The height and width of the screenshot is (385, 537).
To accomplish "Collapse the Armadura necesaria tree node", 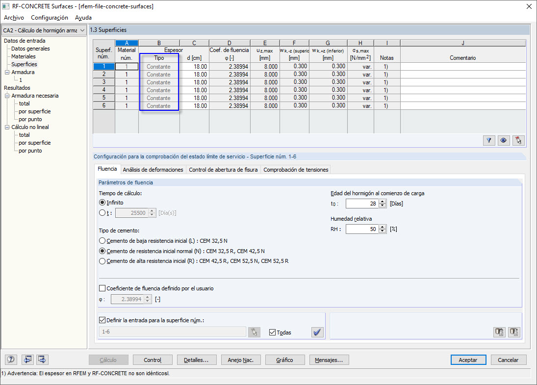I will coord(7,96).
